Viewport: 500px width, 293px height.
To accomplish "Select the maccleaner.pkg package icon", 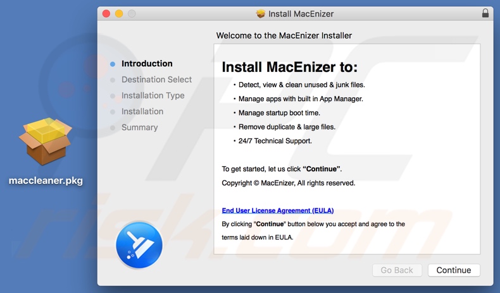I will (x=46, y=141).
